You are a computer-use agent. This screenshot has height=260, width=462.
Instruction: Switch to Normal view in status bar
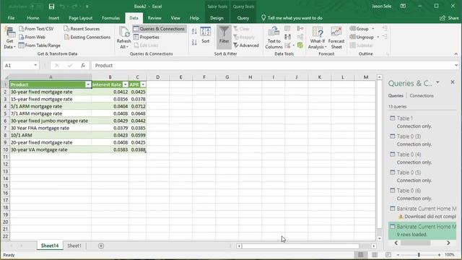pos(361,255)
